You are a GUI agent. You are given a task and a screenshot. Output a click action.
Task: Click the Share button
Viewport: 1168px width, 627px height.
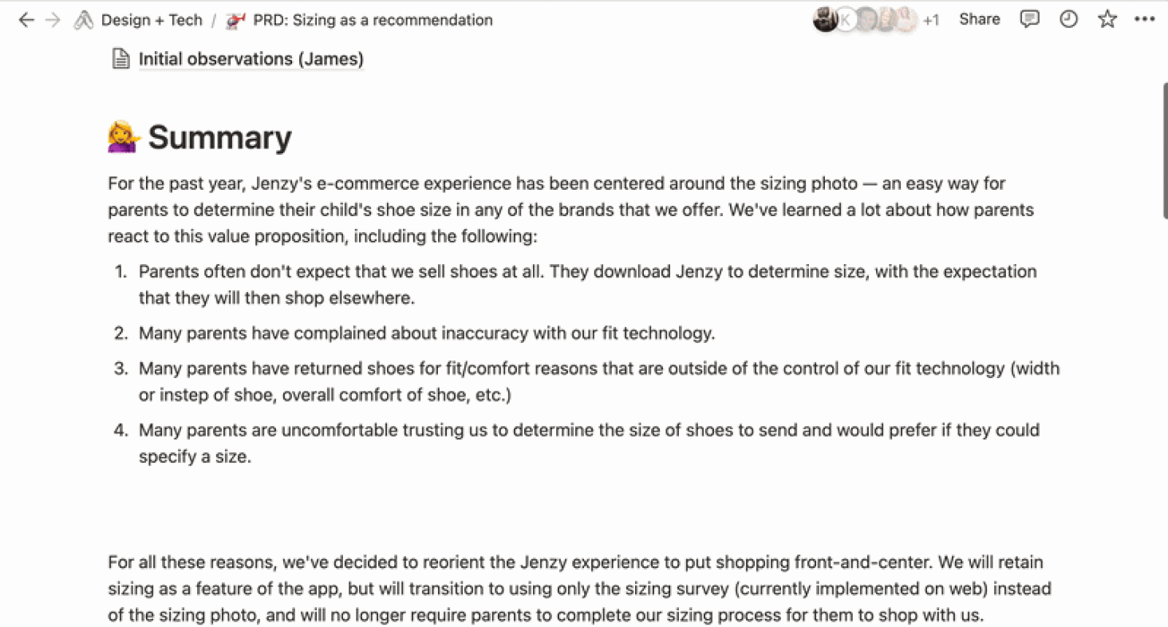(979, 20)
